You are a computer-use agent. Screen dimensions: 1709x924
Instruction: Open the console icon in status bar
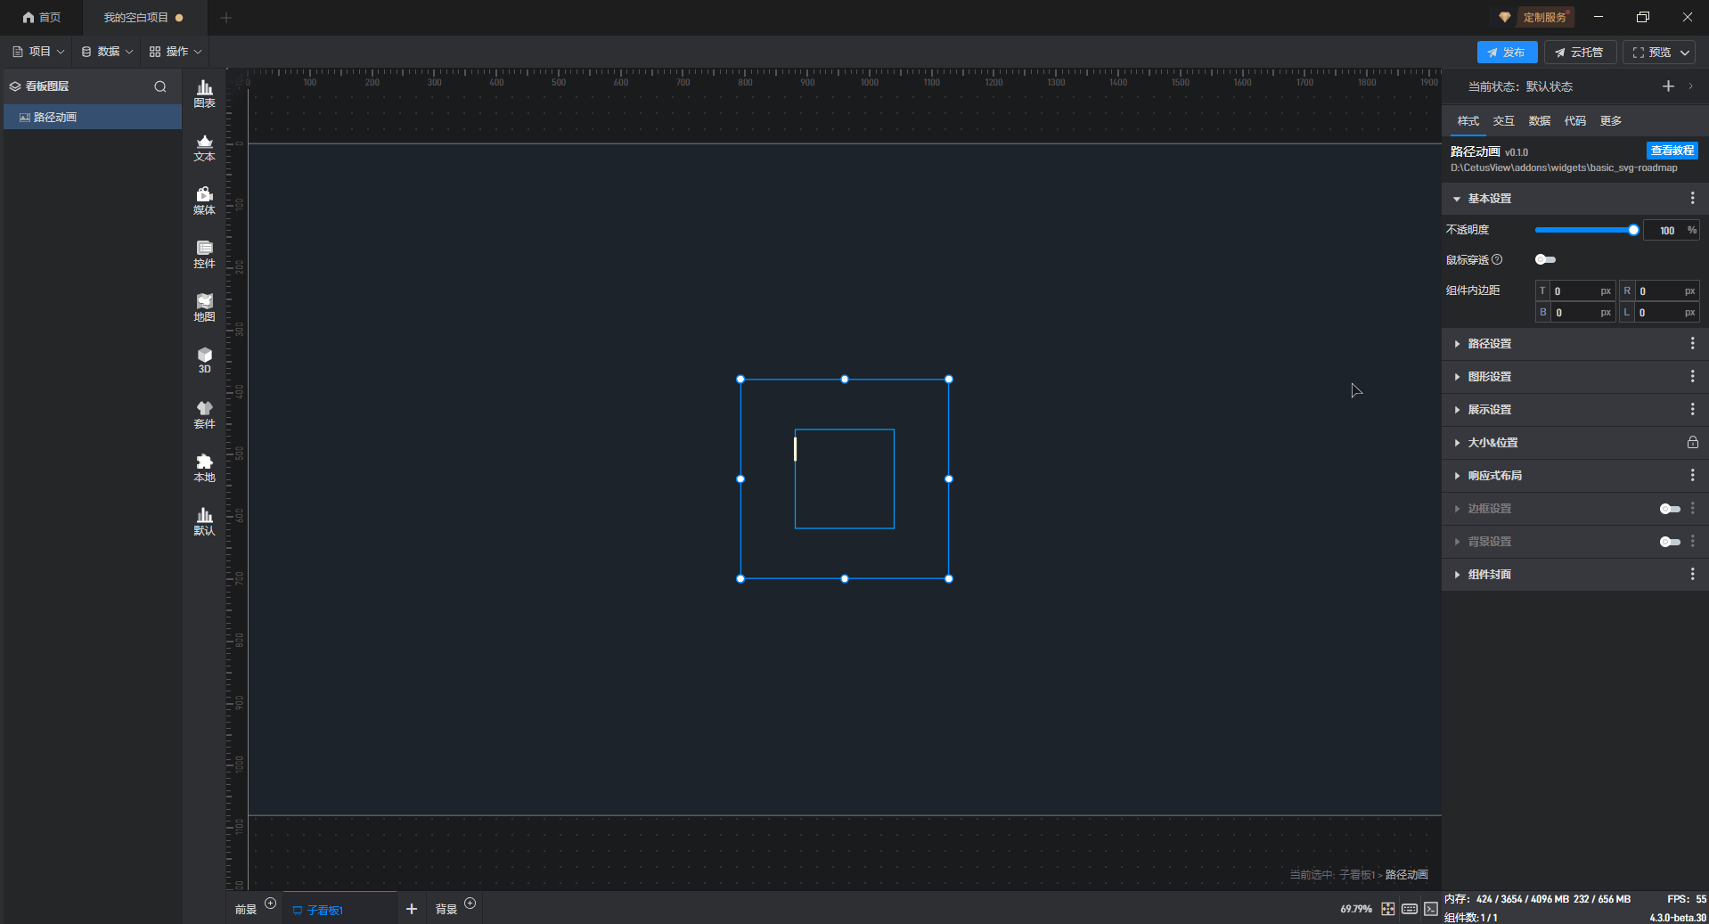[x=1430, y=909]
